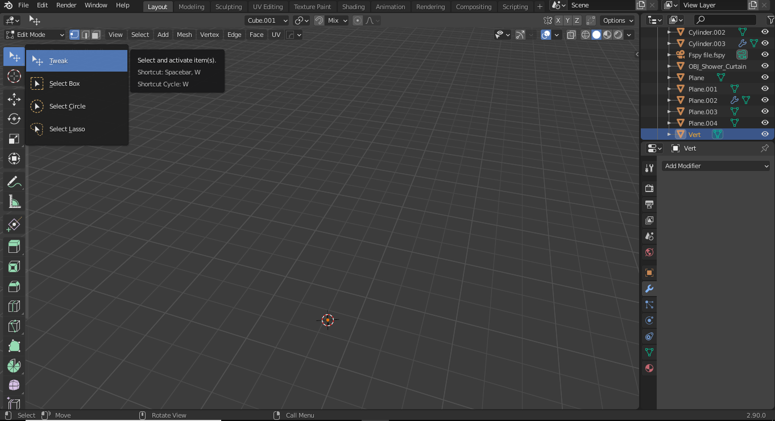Viewport: 775px width, 421px height.
Task: Expand the Vert object in the outliner
Action: tap(669, 135)
